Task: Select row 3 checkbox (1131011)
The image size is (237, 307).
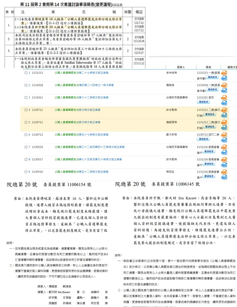Action: click(26, 97)
